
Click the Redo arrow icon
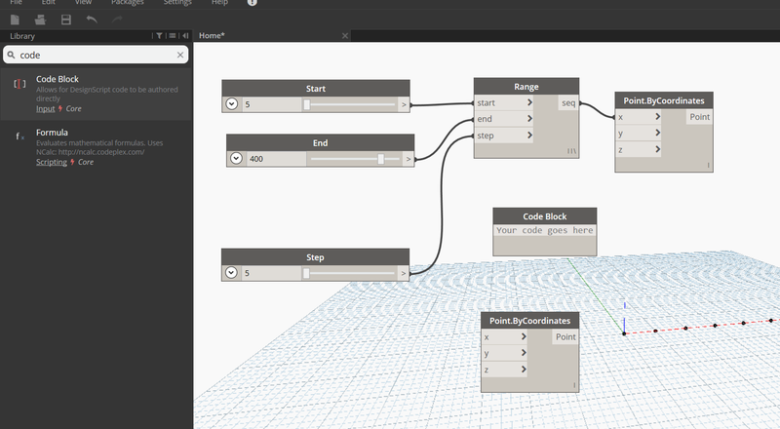(x=117, y=19)
